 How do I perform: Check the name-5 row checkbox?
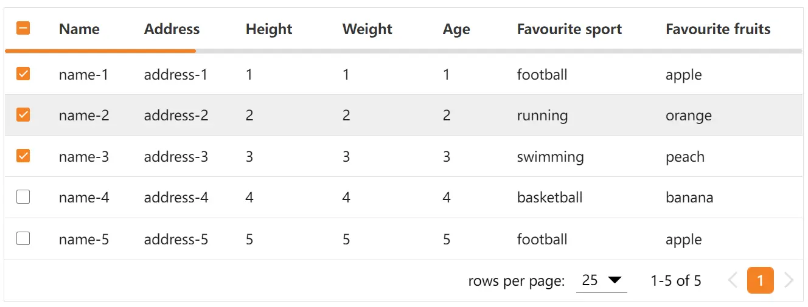pos(23,238)
